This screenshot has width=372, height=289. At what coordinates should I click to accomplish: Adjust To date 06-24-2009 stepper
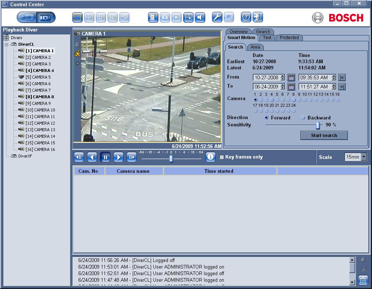click(x=282, y=87)
